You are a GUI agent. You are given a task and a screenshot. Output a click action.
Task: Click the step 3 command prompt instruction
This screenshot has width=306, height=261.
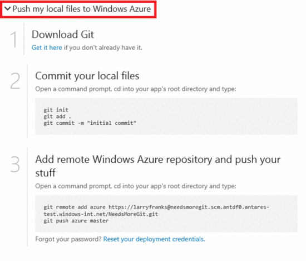coord(136,186)
